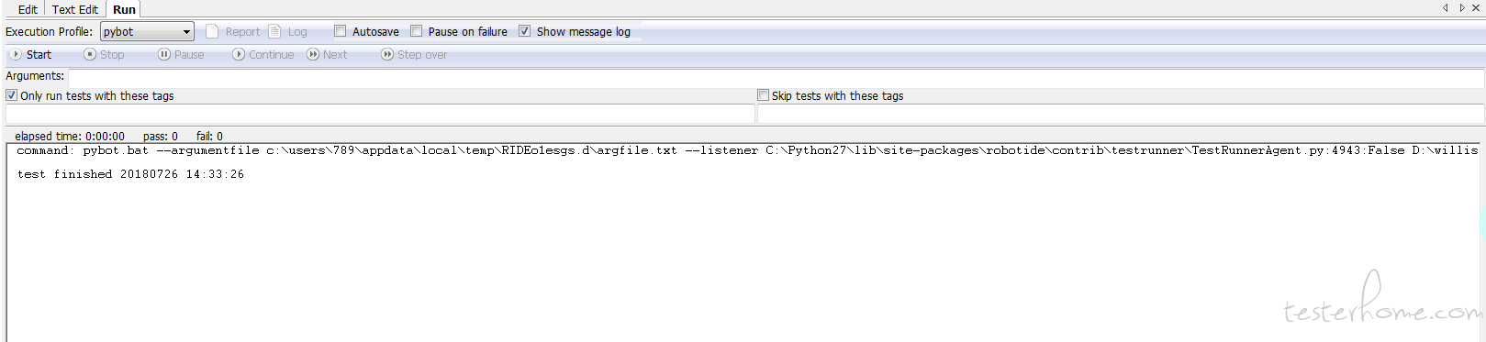Click the include tags input field
Image resolution: width=1486 pixels, height=342 pixels.
pos(380,115)
